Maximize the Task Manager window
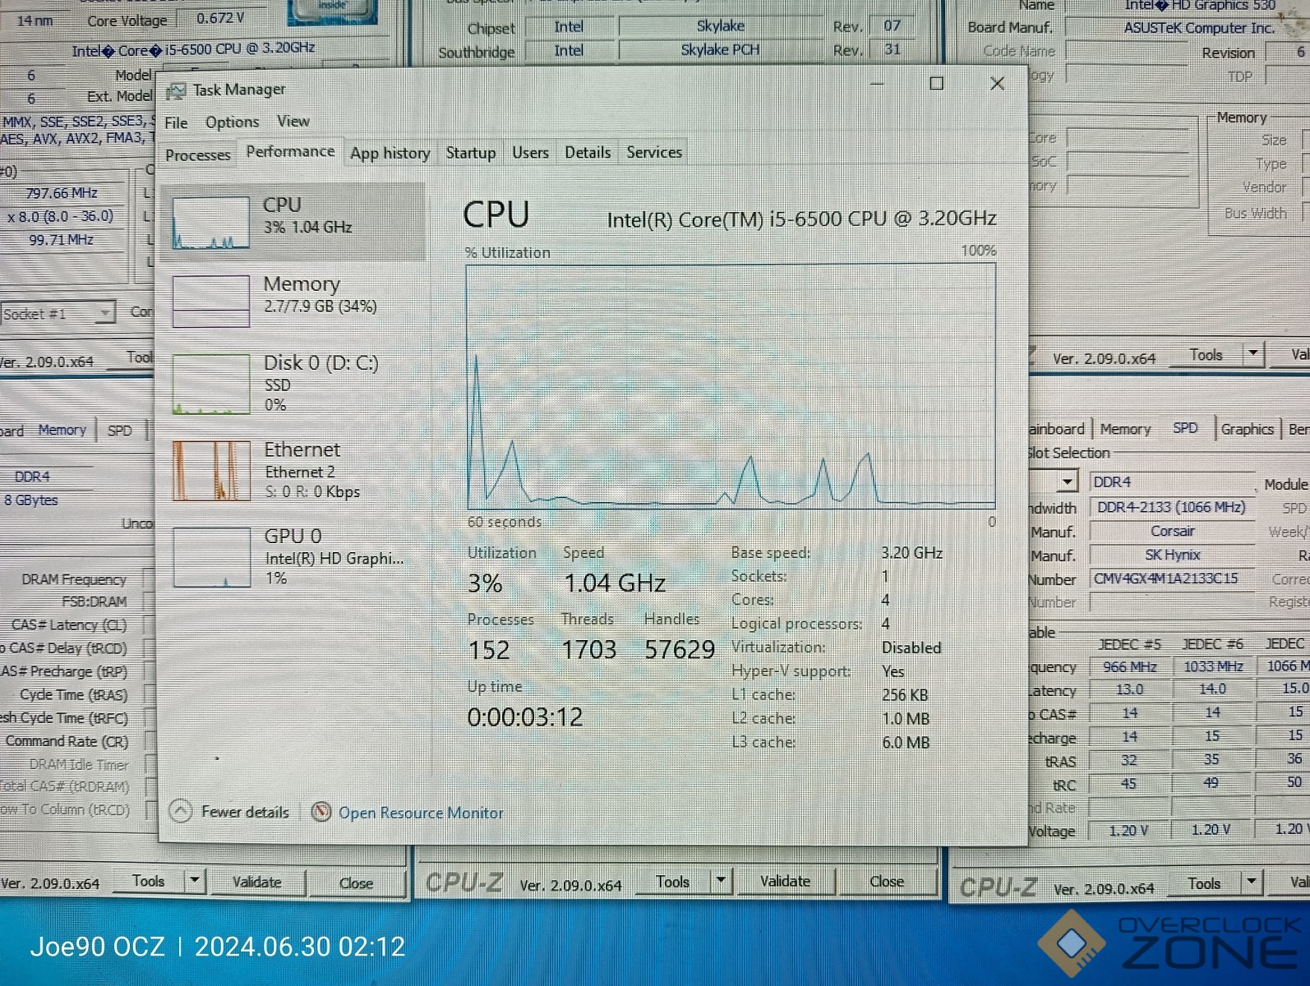 click(x=936, y=84)
